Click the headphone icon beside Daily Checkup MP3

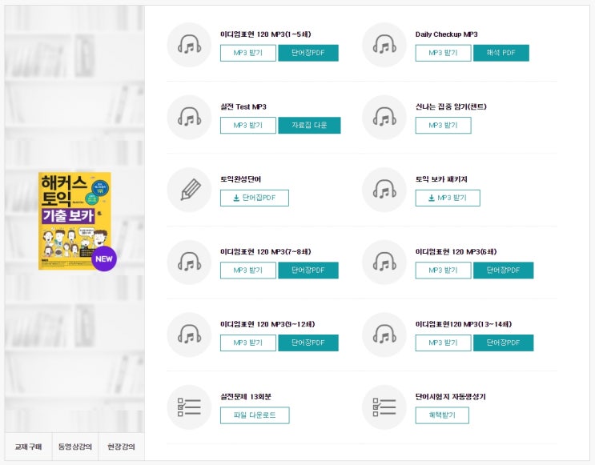click(384, 45)
